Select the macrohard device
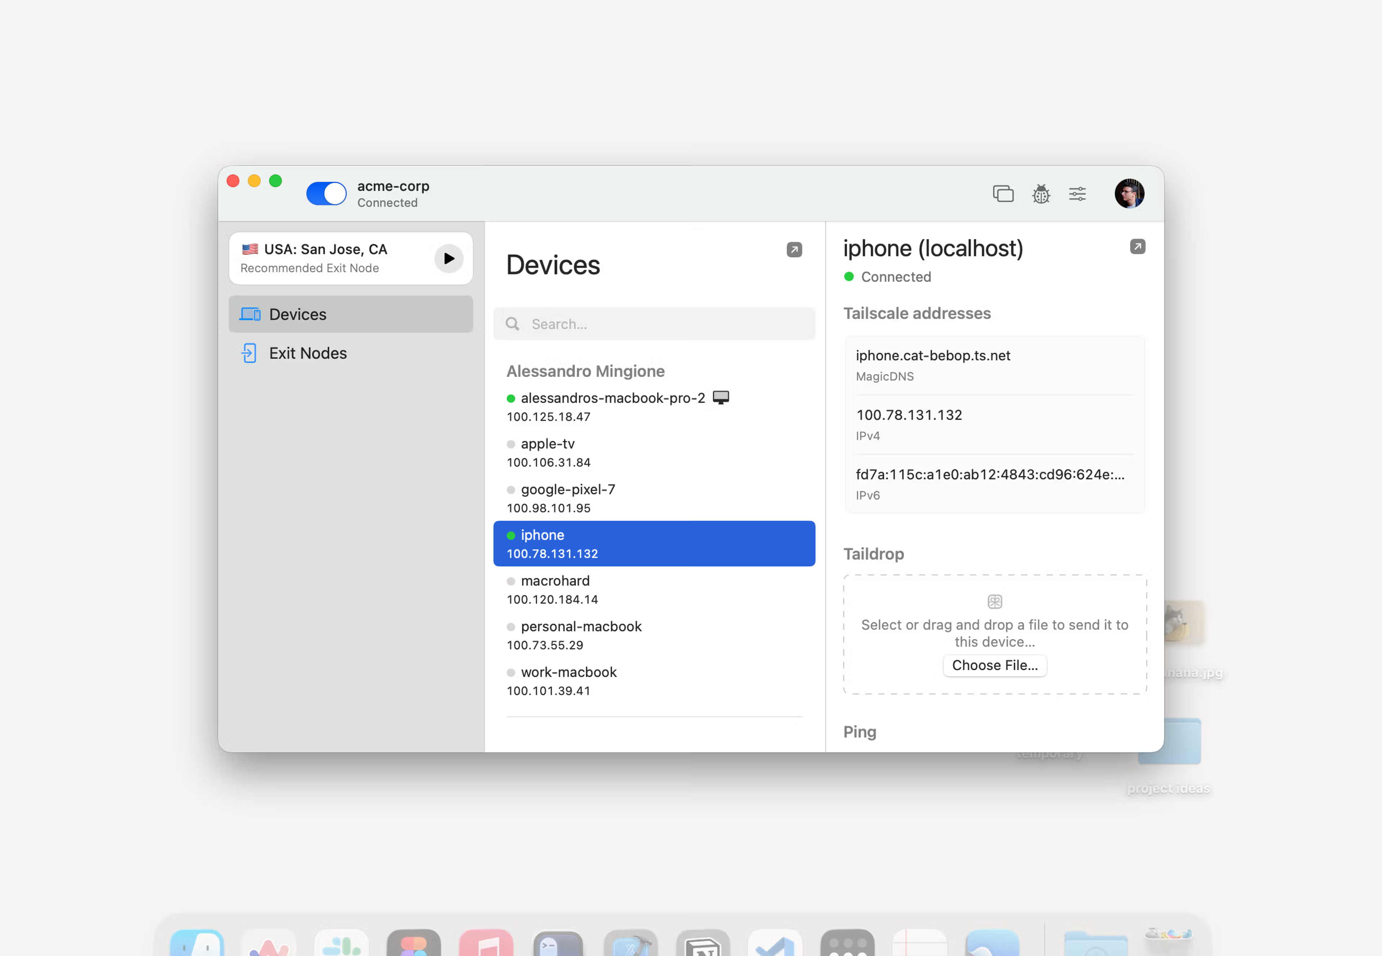The width and height of the screenshot is (1382, 956). click(555, 589)
